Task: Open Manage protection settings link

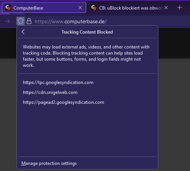Action: pyautogui.click(x=49, y=163)
